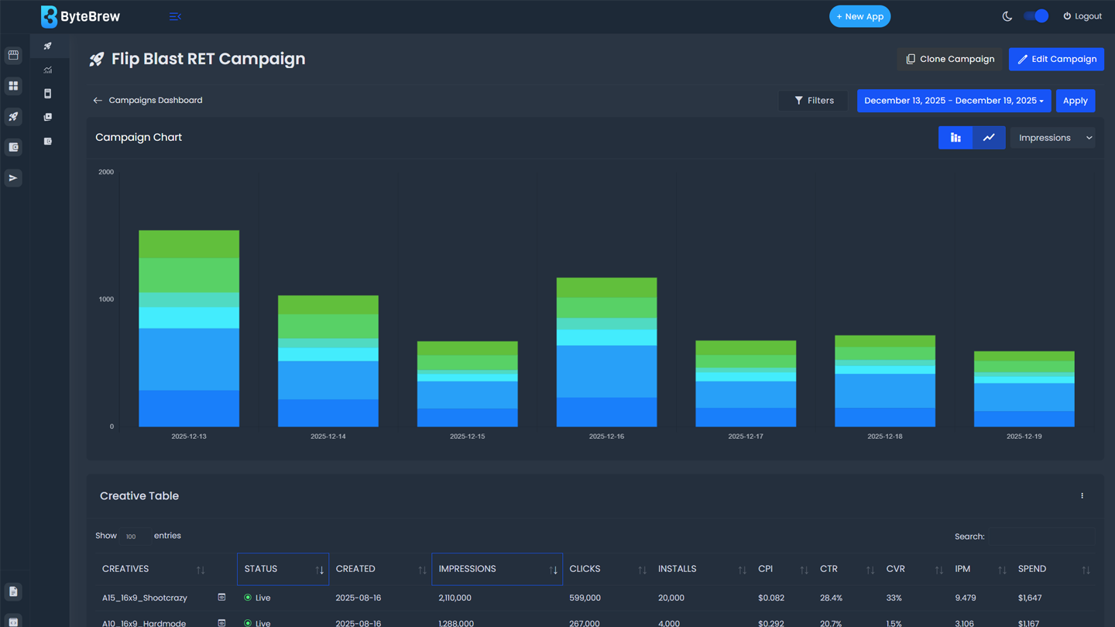Open the wallet icon in far-left sidebar
Image resolution: width=1115 pixels, height=627 pixels.
point(13,147)
